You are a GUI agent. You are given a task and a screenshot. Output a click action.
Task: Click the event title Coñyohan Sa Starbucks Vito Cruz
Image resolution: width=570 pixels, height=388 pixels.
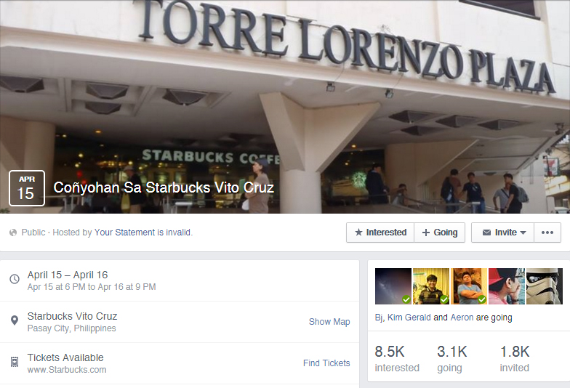[164, 187]
